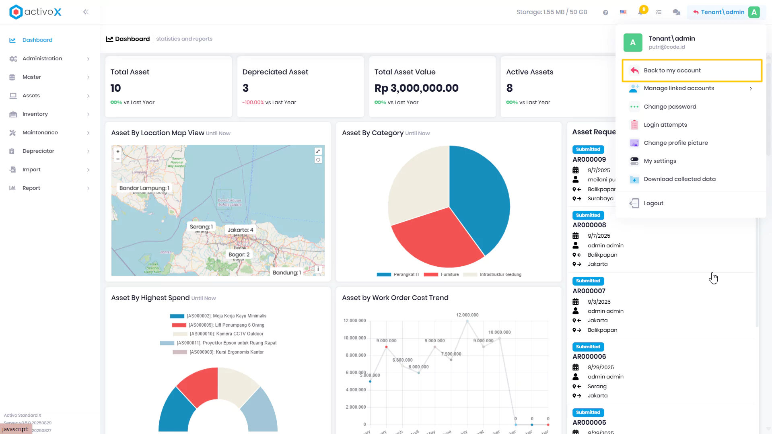Select Back to my account
772x434 pixels.
pyautogui.click(x=692, y=70)
